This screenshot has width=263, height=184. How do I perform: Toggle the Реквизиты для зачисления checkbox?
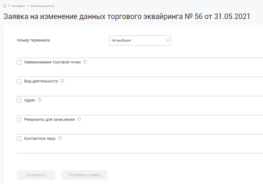point(19,120)
